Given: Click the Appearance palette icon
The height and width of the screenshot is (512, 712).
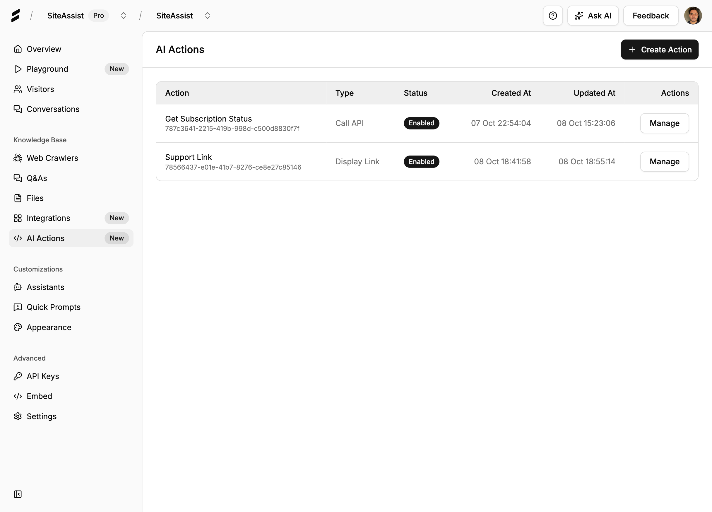Looking at the screenshot, I should (18, 327).
